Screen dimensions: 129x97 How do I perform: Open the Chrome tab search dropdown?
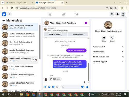3,3
